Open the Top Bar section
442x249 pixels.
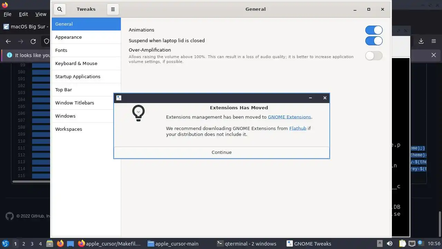(86, 90)
